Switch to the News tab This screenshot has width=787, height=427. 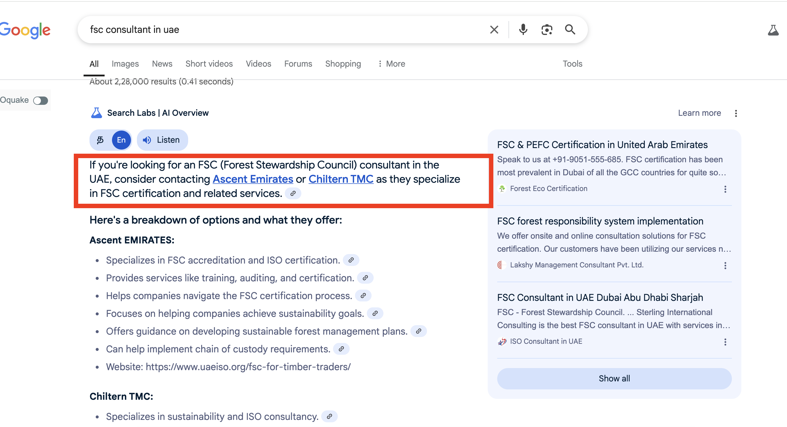(x=162, y=64)
